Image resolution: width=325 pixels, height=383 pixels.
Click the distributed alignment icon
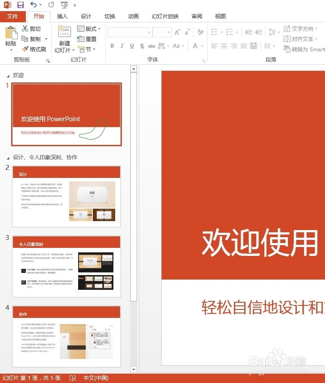[254, 45]
